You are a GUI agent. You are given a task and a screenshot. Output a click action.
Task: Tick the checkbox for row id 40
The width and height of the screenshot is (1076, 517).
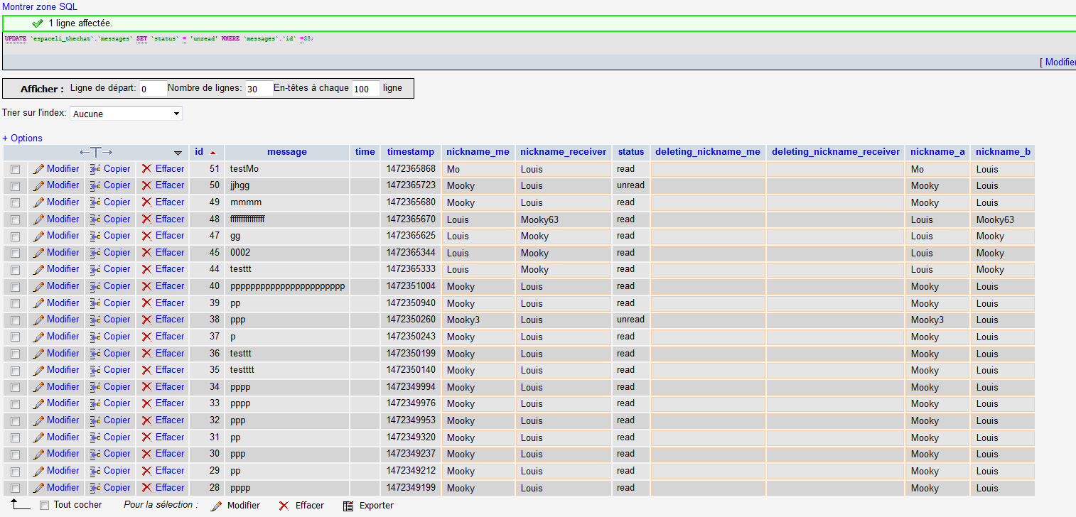(15, 286)
